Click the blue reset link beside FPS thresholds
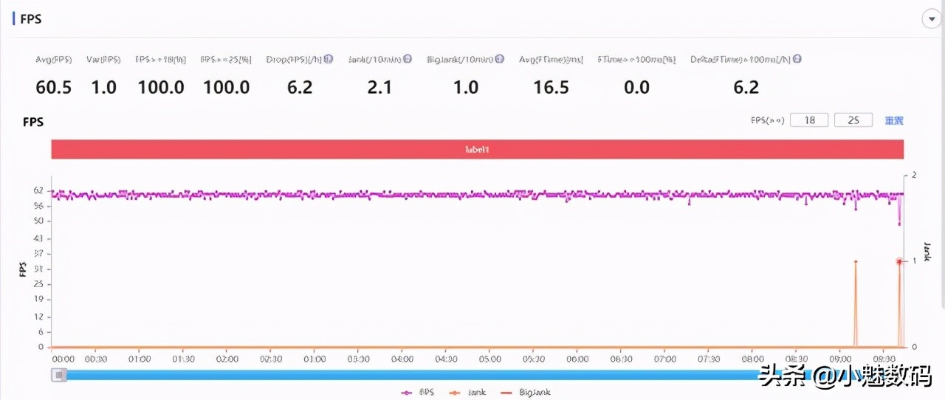The image size is (945, 400). coord(894,120)
